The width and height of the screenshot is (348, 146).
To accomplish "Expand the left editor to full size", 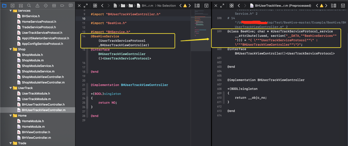I will tap(86, 6).
